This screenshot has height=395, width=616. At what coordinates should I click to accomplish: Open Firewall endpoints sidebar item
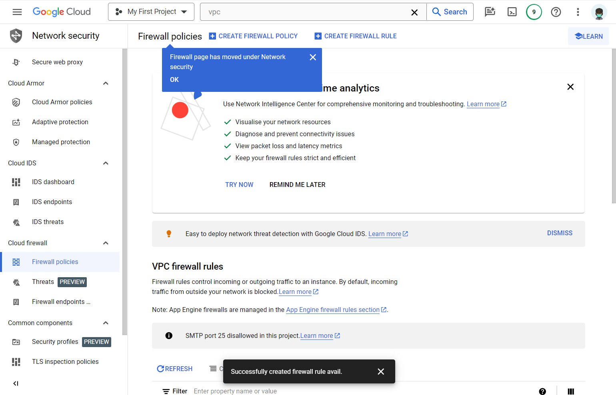pos(60,302)
